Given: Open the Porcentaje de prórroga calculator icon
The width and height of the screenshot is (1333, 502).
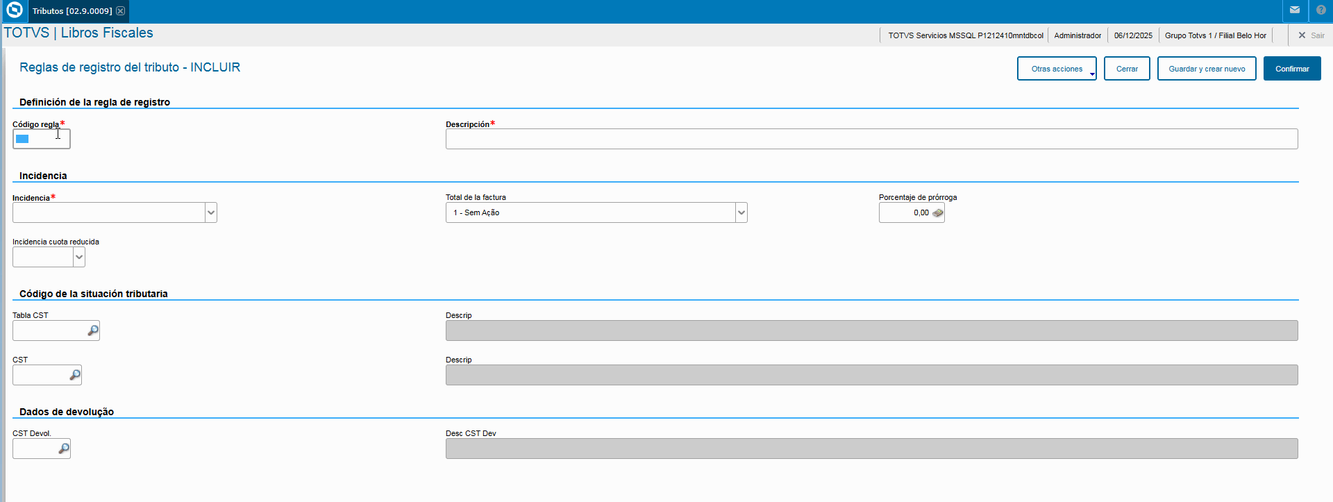Looking at the screenshot, I should pos(938,213).
